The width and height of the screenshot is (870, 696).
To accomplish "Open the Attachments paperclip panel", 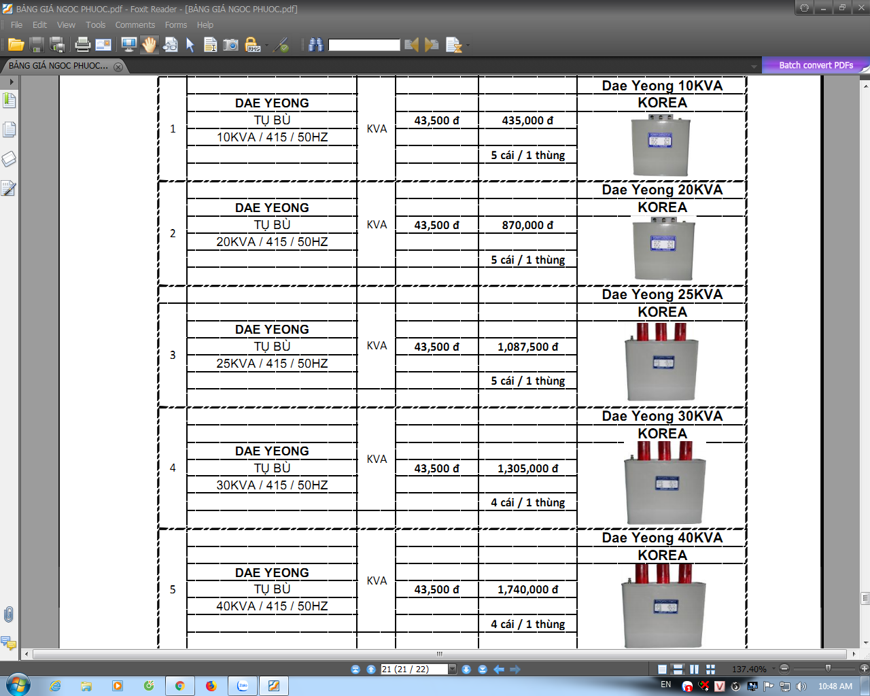I will click(x=9, y=614).
